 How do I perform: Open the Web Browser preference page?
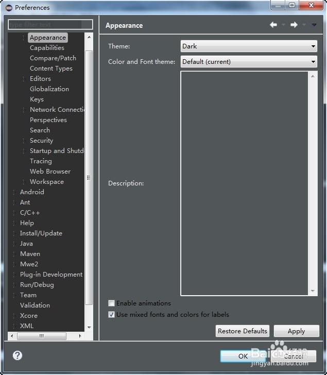pos(50,172)
